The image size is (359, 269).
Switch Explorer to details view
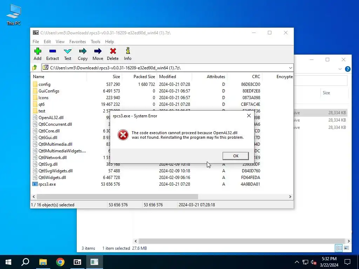339,248
